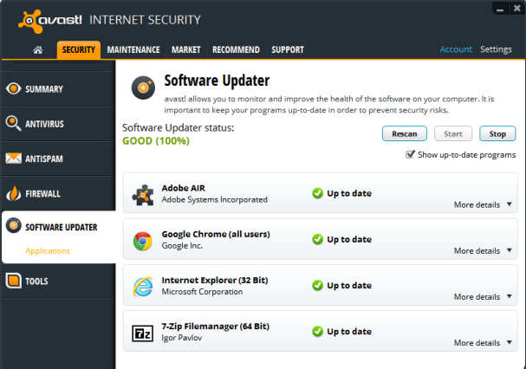Click the Summary eye icon in sidebar
The height and width of the screenshot is (369, 526).
click(x=13, y=88)
